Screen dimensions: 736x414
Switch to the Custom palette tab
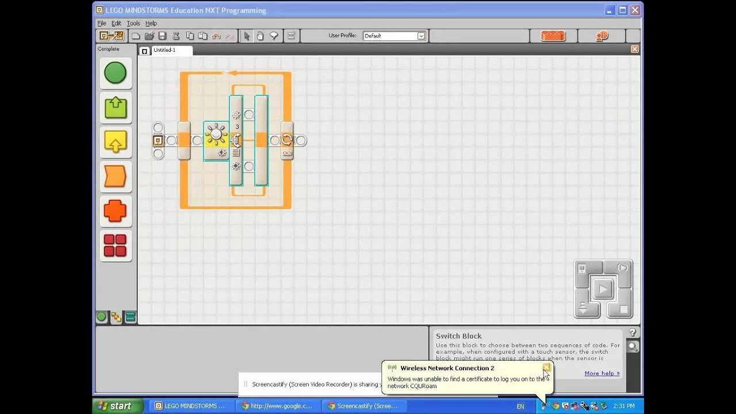point(131,317)
